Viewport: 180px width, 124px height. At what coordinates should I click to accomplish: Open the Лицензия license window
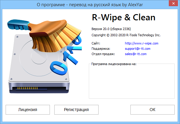coord(28,110)
